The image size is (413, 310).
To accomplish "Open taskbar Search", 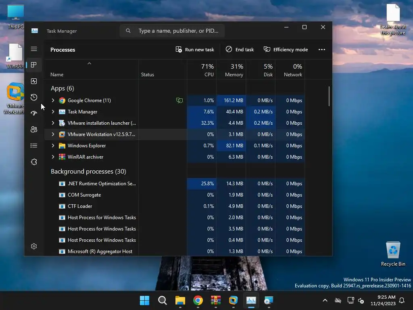I will pos(162,300).
